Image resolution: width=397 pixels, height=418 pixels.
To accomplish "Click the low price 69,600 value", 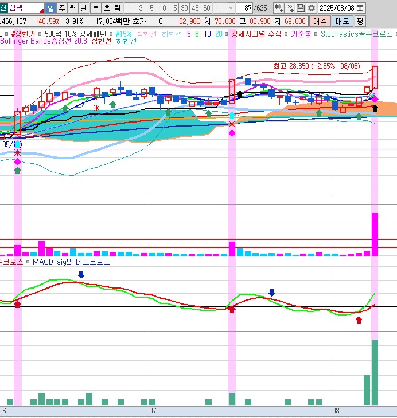I will (x=295, y=21).
